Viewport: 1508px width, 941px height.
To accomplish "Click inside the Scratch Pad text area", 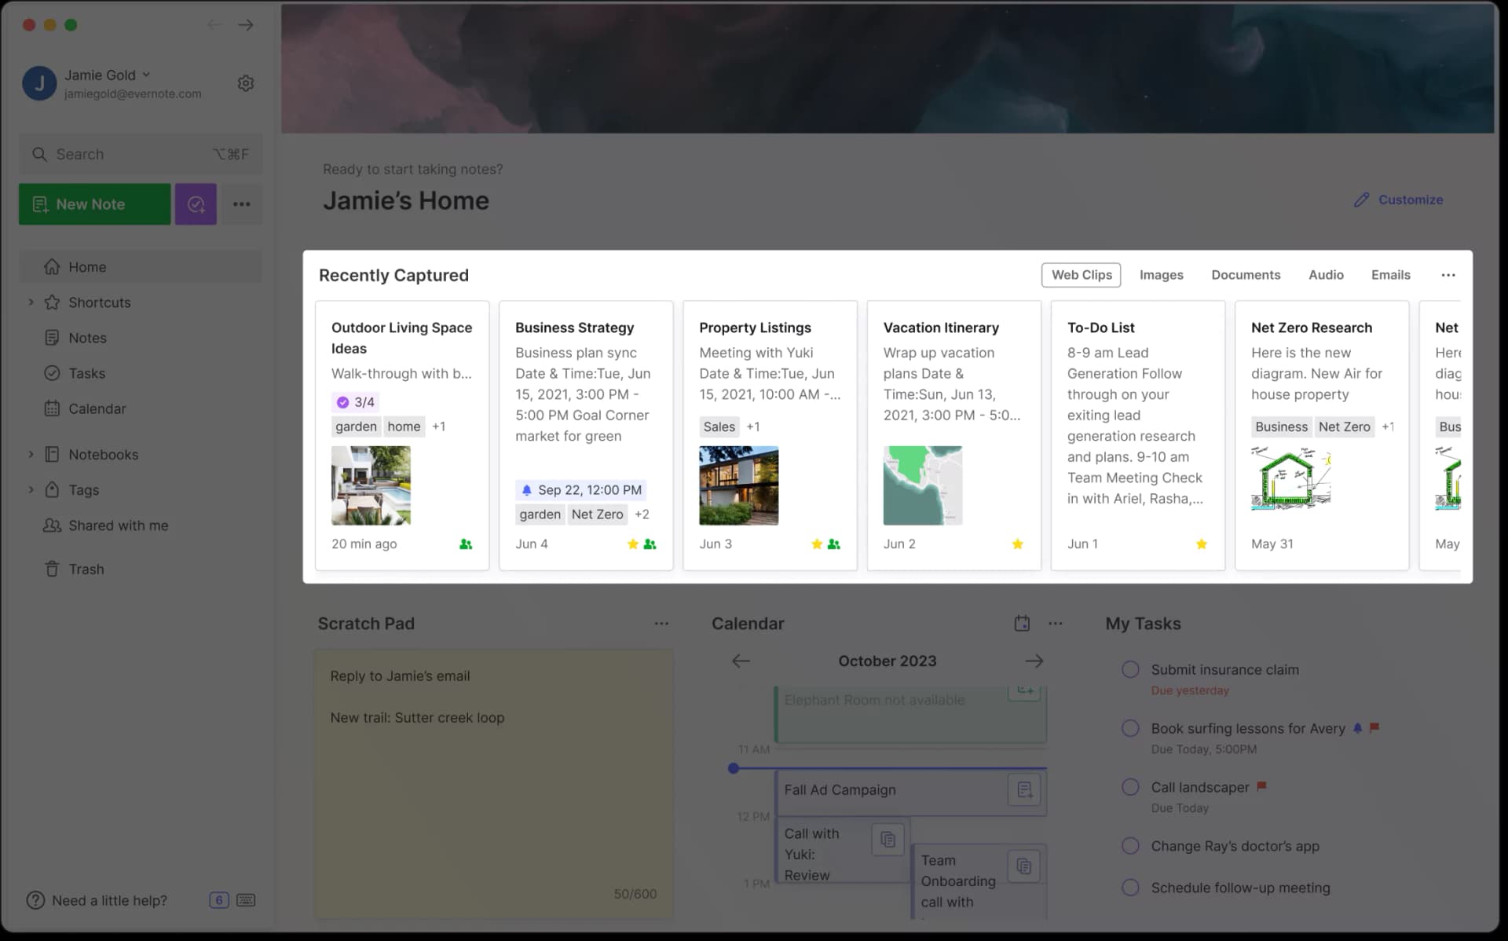I will (x=493, y=778).
